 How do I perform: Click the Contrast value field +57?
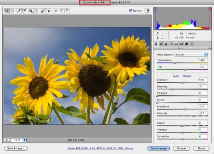coord(203,113)
